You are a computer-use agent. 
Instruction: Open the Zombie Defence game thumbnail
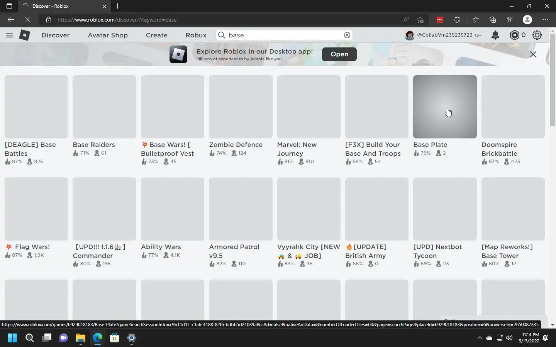(x=241, y=107)
